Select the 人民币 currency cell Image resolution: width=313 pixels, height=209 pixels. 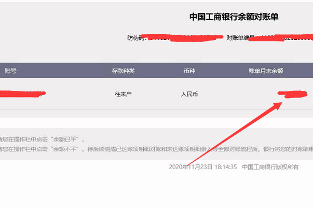[x=189, y=94]
